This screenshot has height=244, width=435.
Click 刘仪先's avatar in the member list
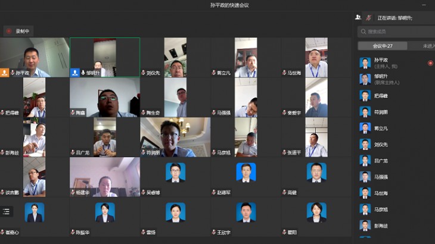(x=365, y=144)
